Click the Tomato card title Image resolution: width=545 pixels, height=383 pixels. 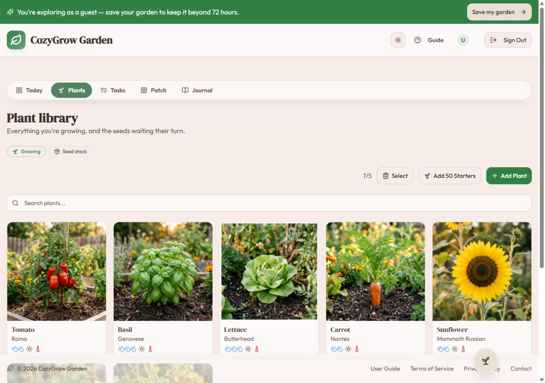click(23, 330)
